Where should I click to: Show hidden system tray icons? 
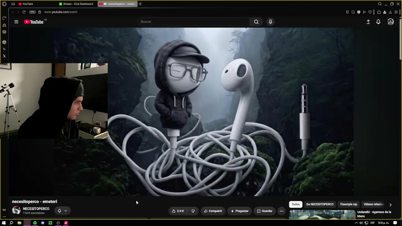tap(356, 223)
